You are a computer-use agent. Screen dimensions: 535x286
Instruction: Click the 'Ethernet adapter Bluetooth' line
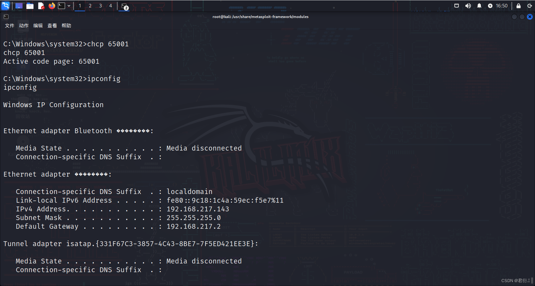(78, 131)
